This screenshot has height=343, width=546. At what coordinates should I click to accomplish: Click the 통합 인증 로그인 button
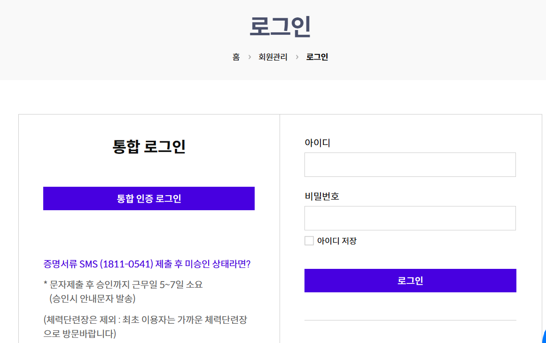click(x=148, y=198)
